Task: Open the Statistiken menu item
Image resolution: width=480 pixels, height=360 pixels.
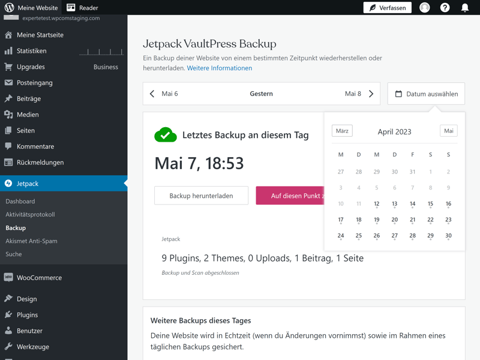Action: click(x=31, y=51)
